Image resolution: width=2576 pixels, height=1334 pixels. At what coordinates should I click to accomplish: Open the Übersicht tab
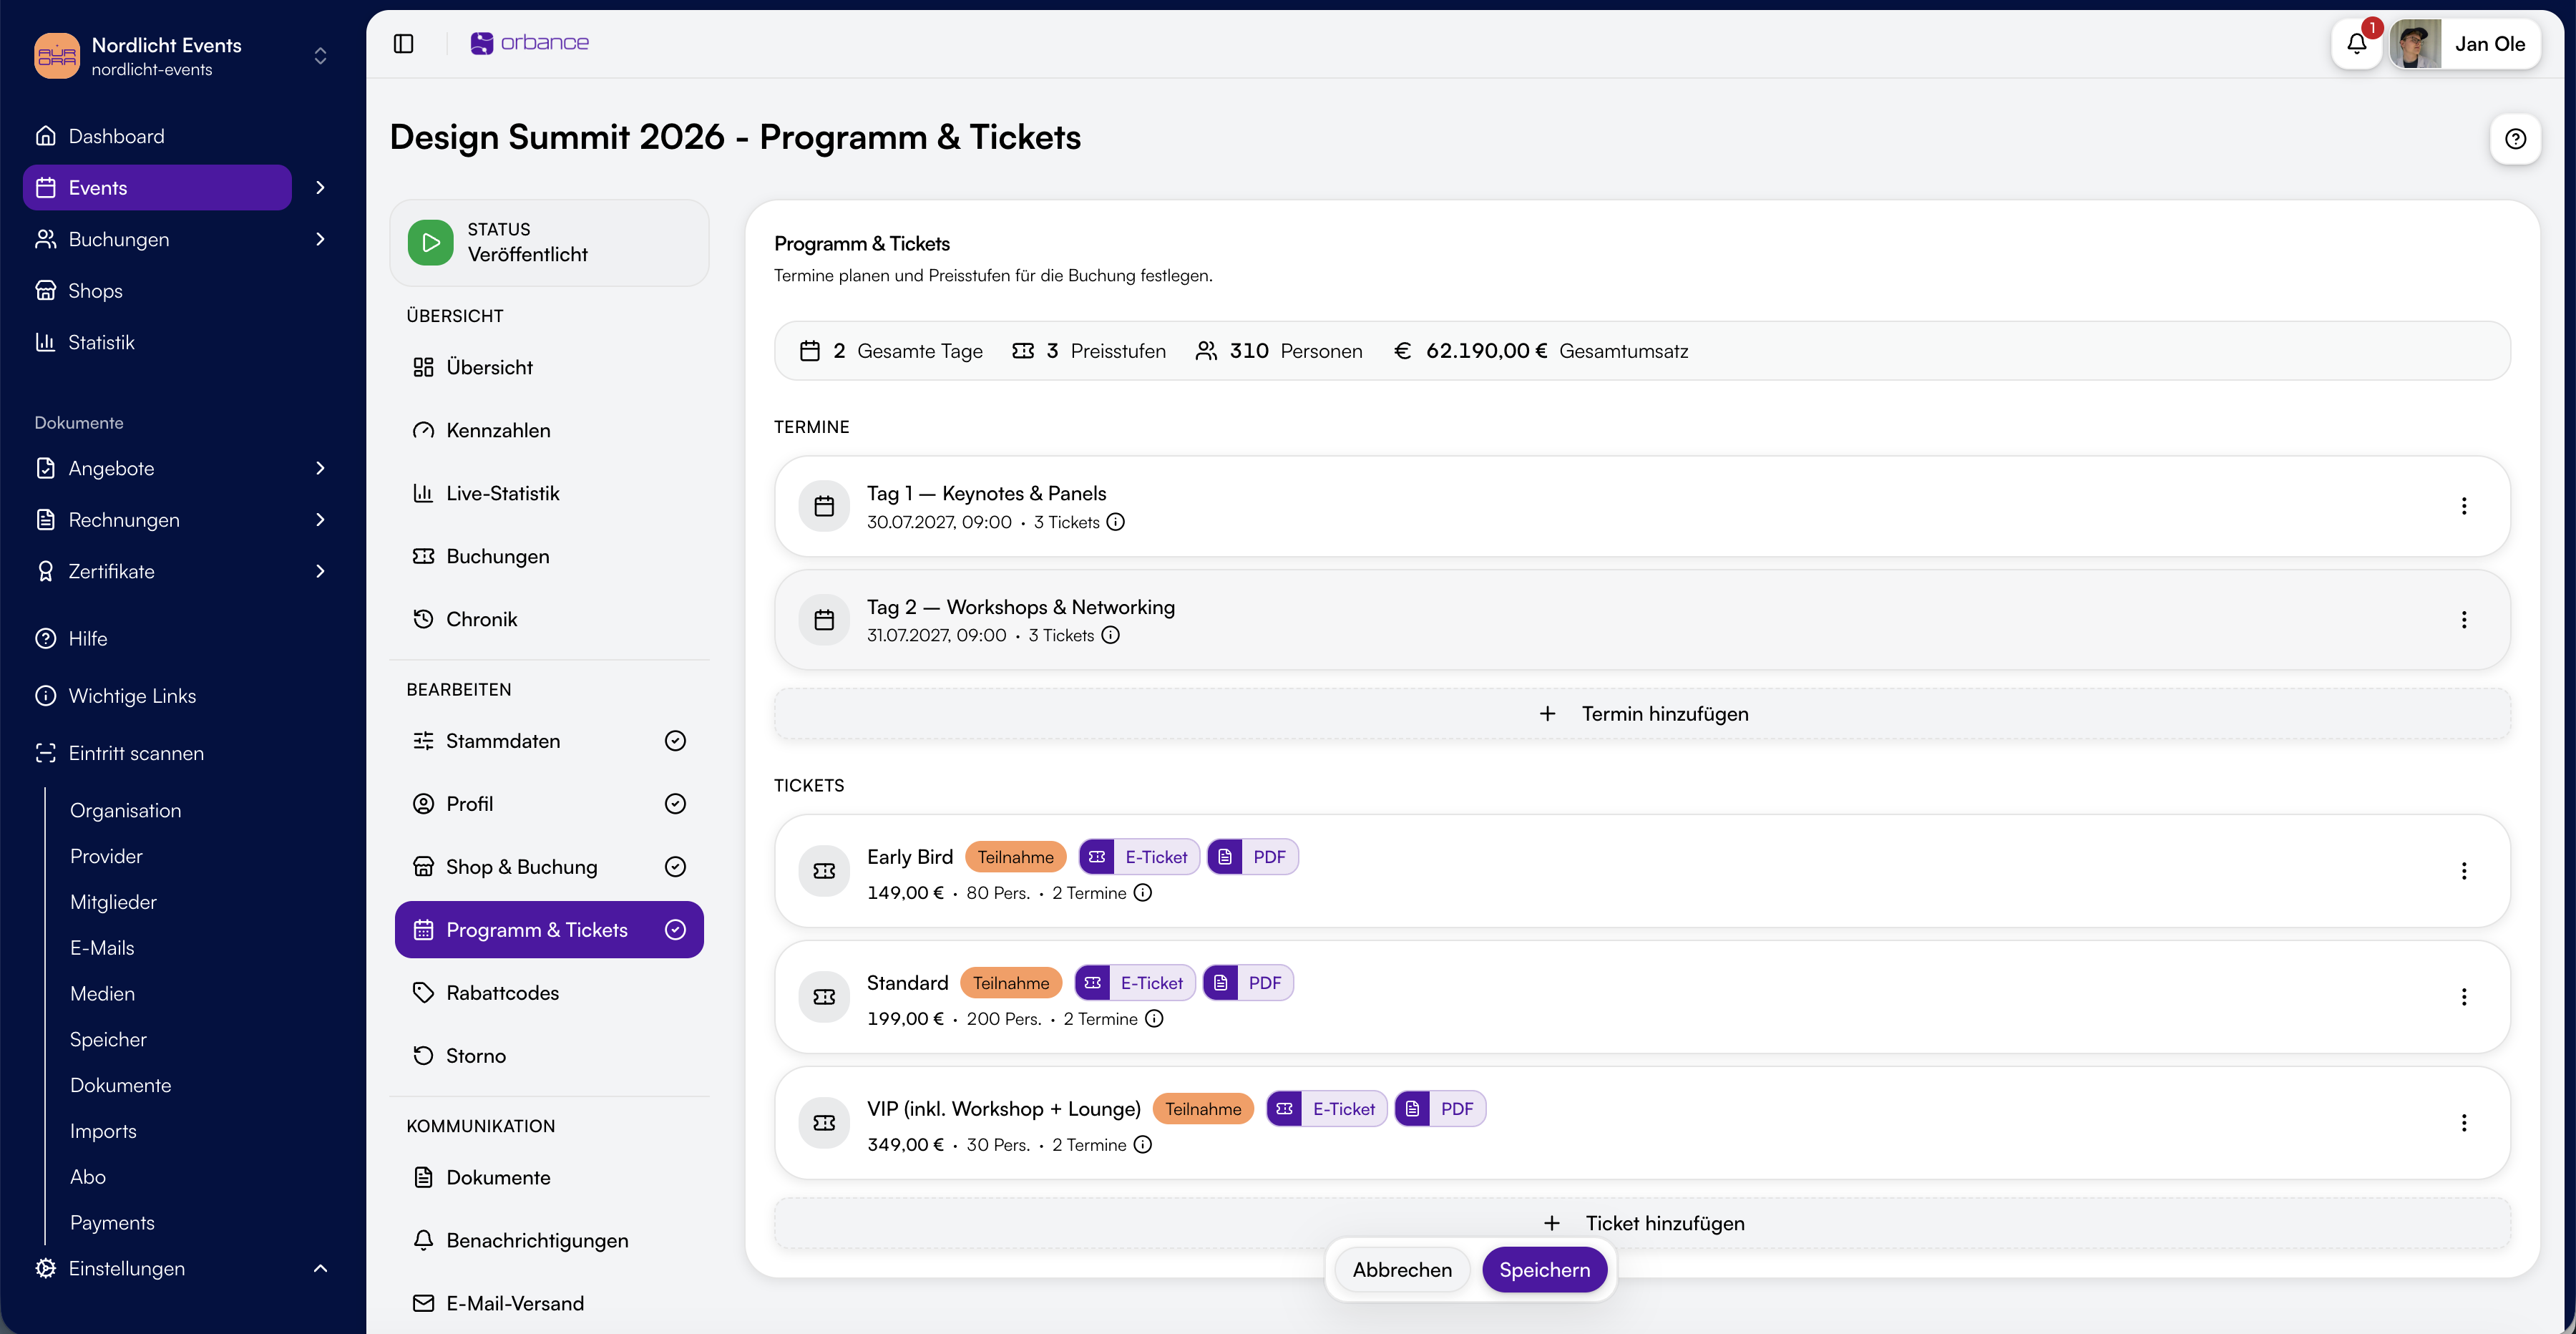549,367
